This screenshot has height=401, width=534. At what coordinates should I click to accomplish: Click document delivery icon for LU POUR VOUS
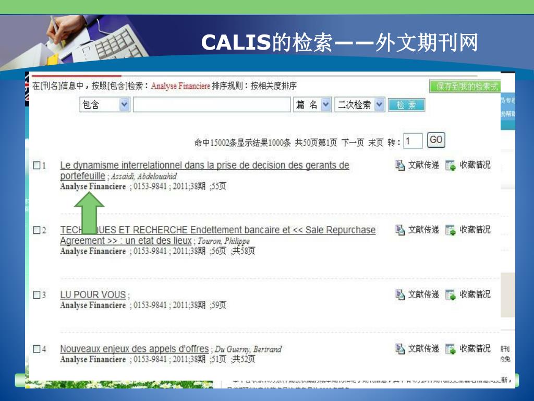point(400,294)
